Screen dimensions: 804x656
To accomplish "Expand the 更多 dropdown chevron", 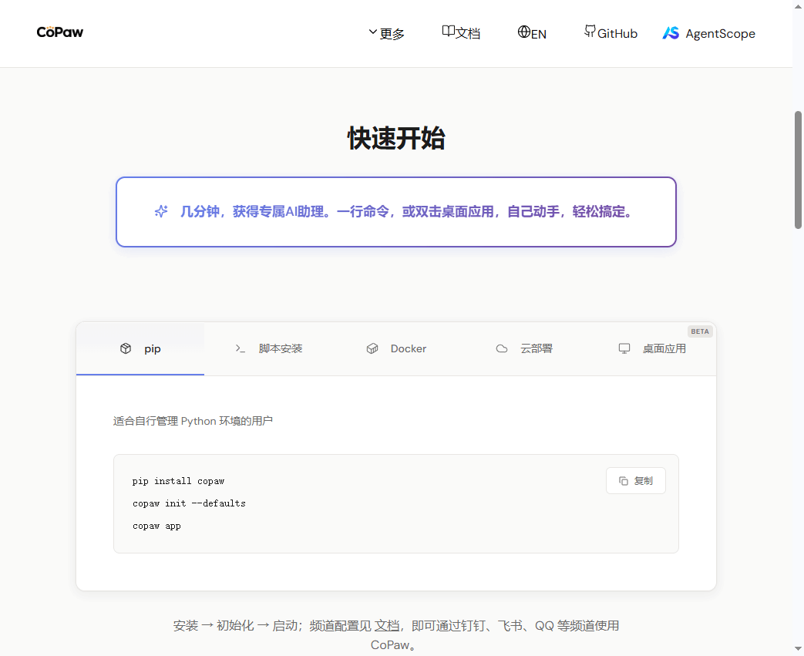I will 373,32.
